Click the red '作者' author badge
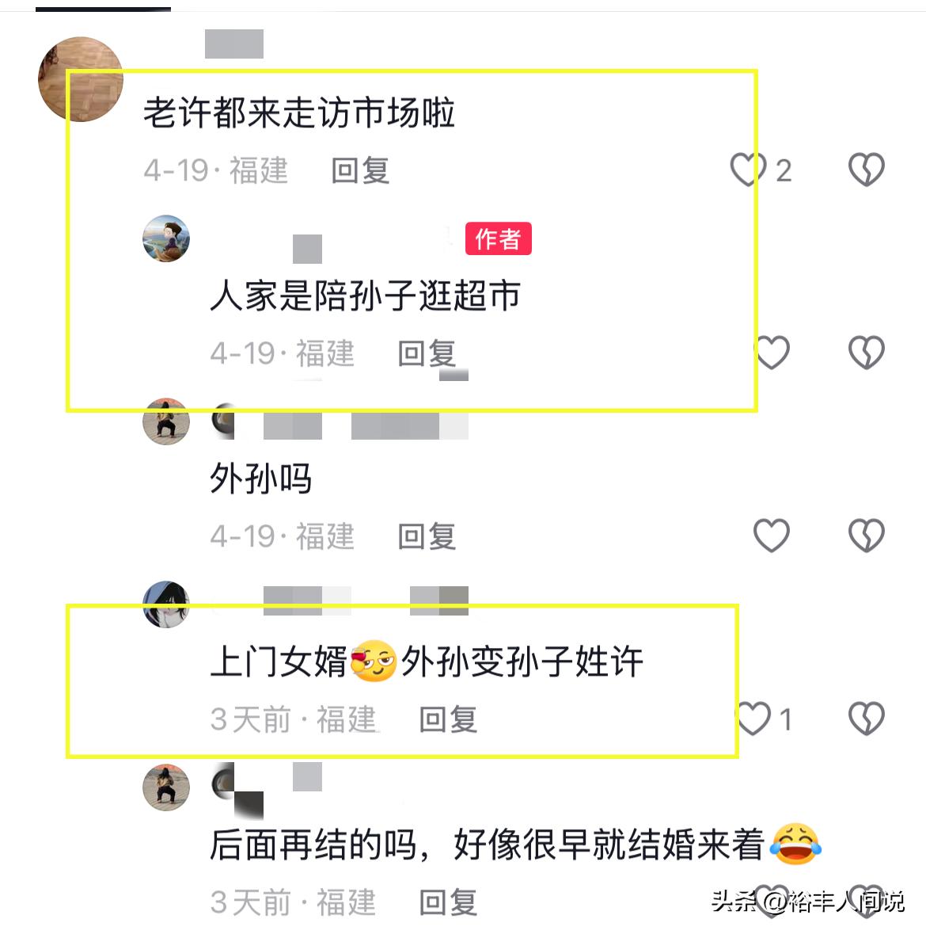Viewport: 926px width, 934px height. [498, 239]
